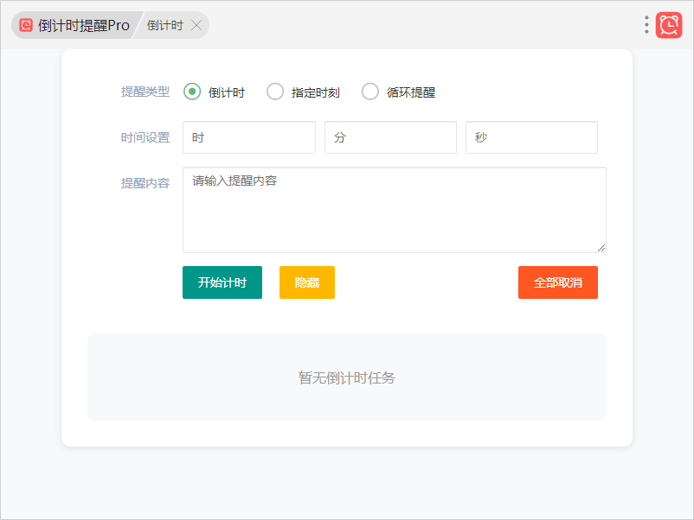Viewport: 694px width, 520px height.
Task: Focus the 秒 seconds input box
Action: 531,137
